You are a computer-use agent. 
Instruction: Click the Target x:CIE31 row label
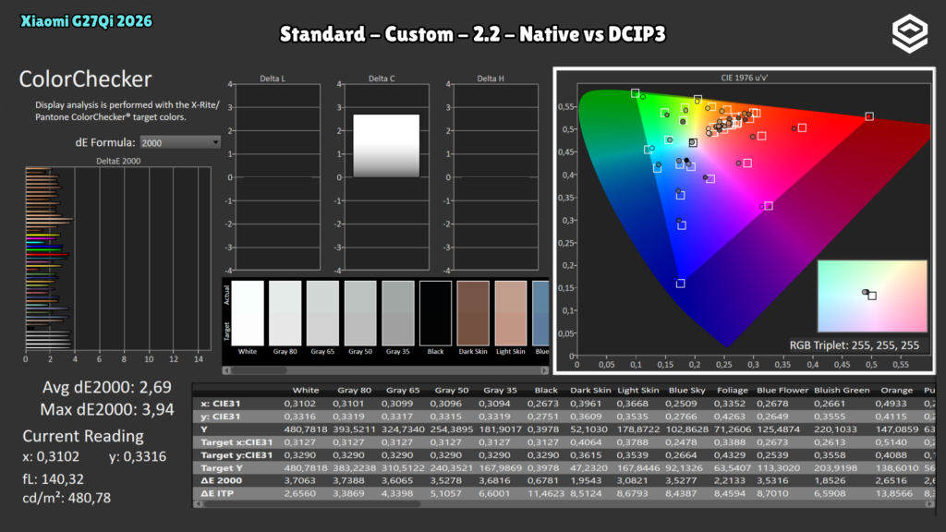[x=236, y=442]
